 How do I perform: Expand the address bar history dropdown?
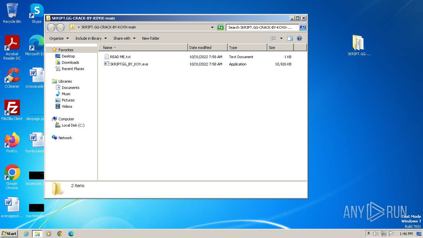(x=212, y=27)
